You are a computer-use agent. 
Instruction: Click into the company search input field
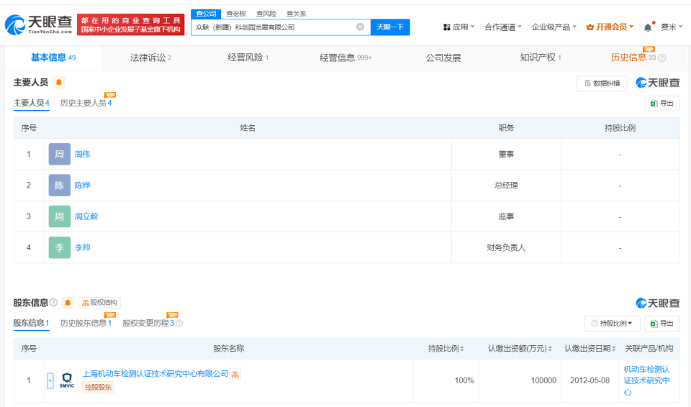tap(274, 27)
